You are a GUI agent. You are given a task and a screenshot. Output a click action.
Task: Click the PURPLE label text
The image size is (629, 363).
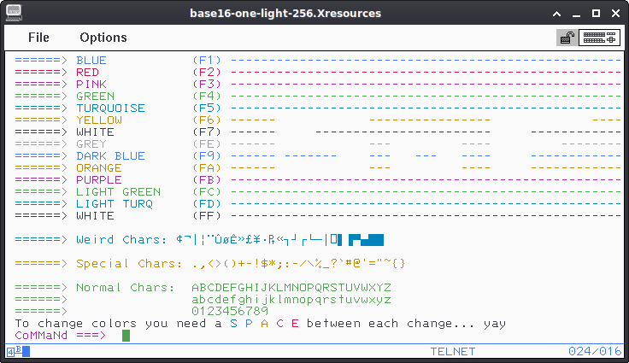(99, 180)
